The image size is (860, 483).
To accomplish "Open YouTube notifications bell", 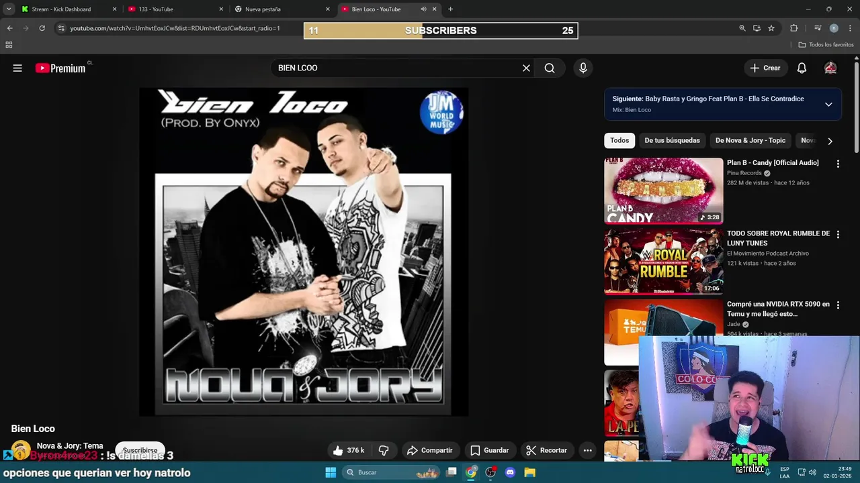I will point(802,68).
